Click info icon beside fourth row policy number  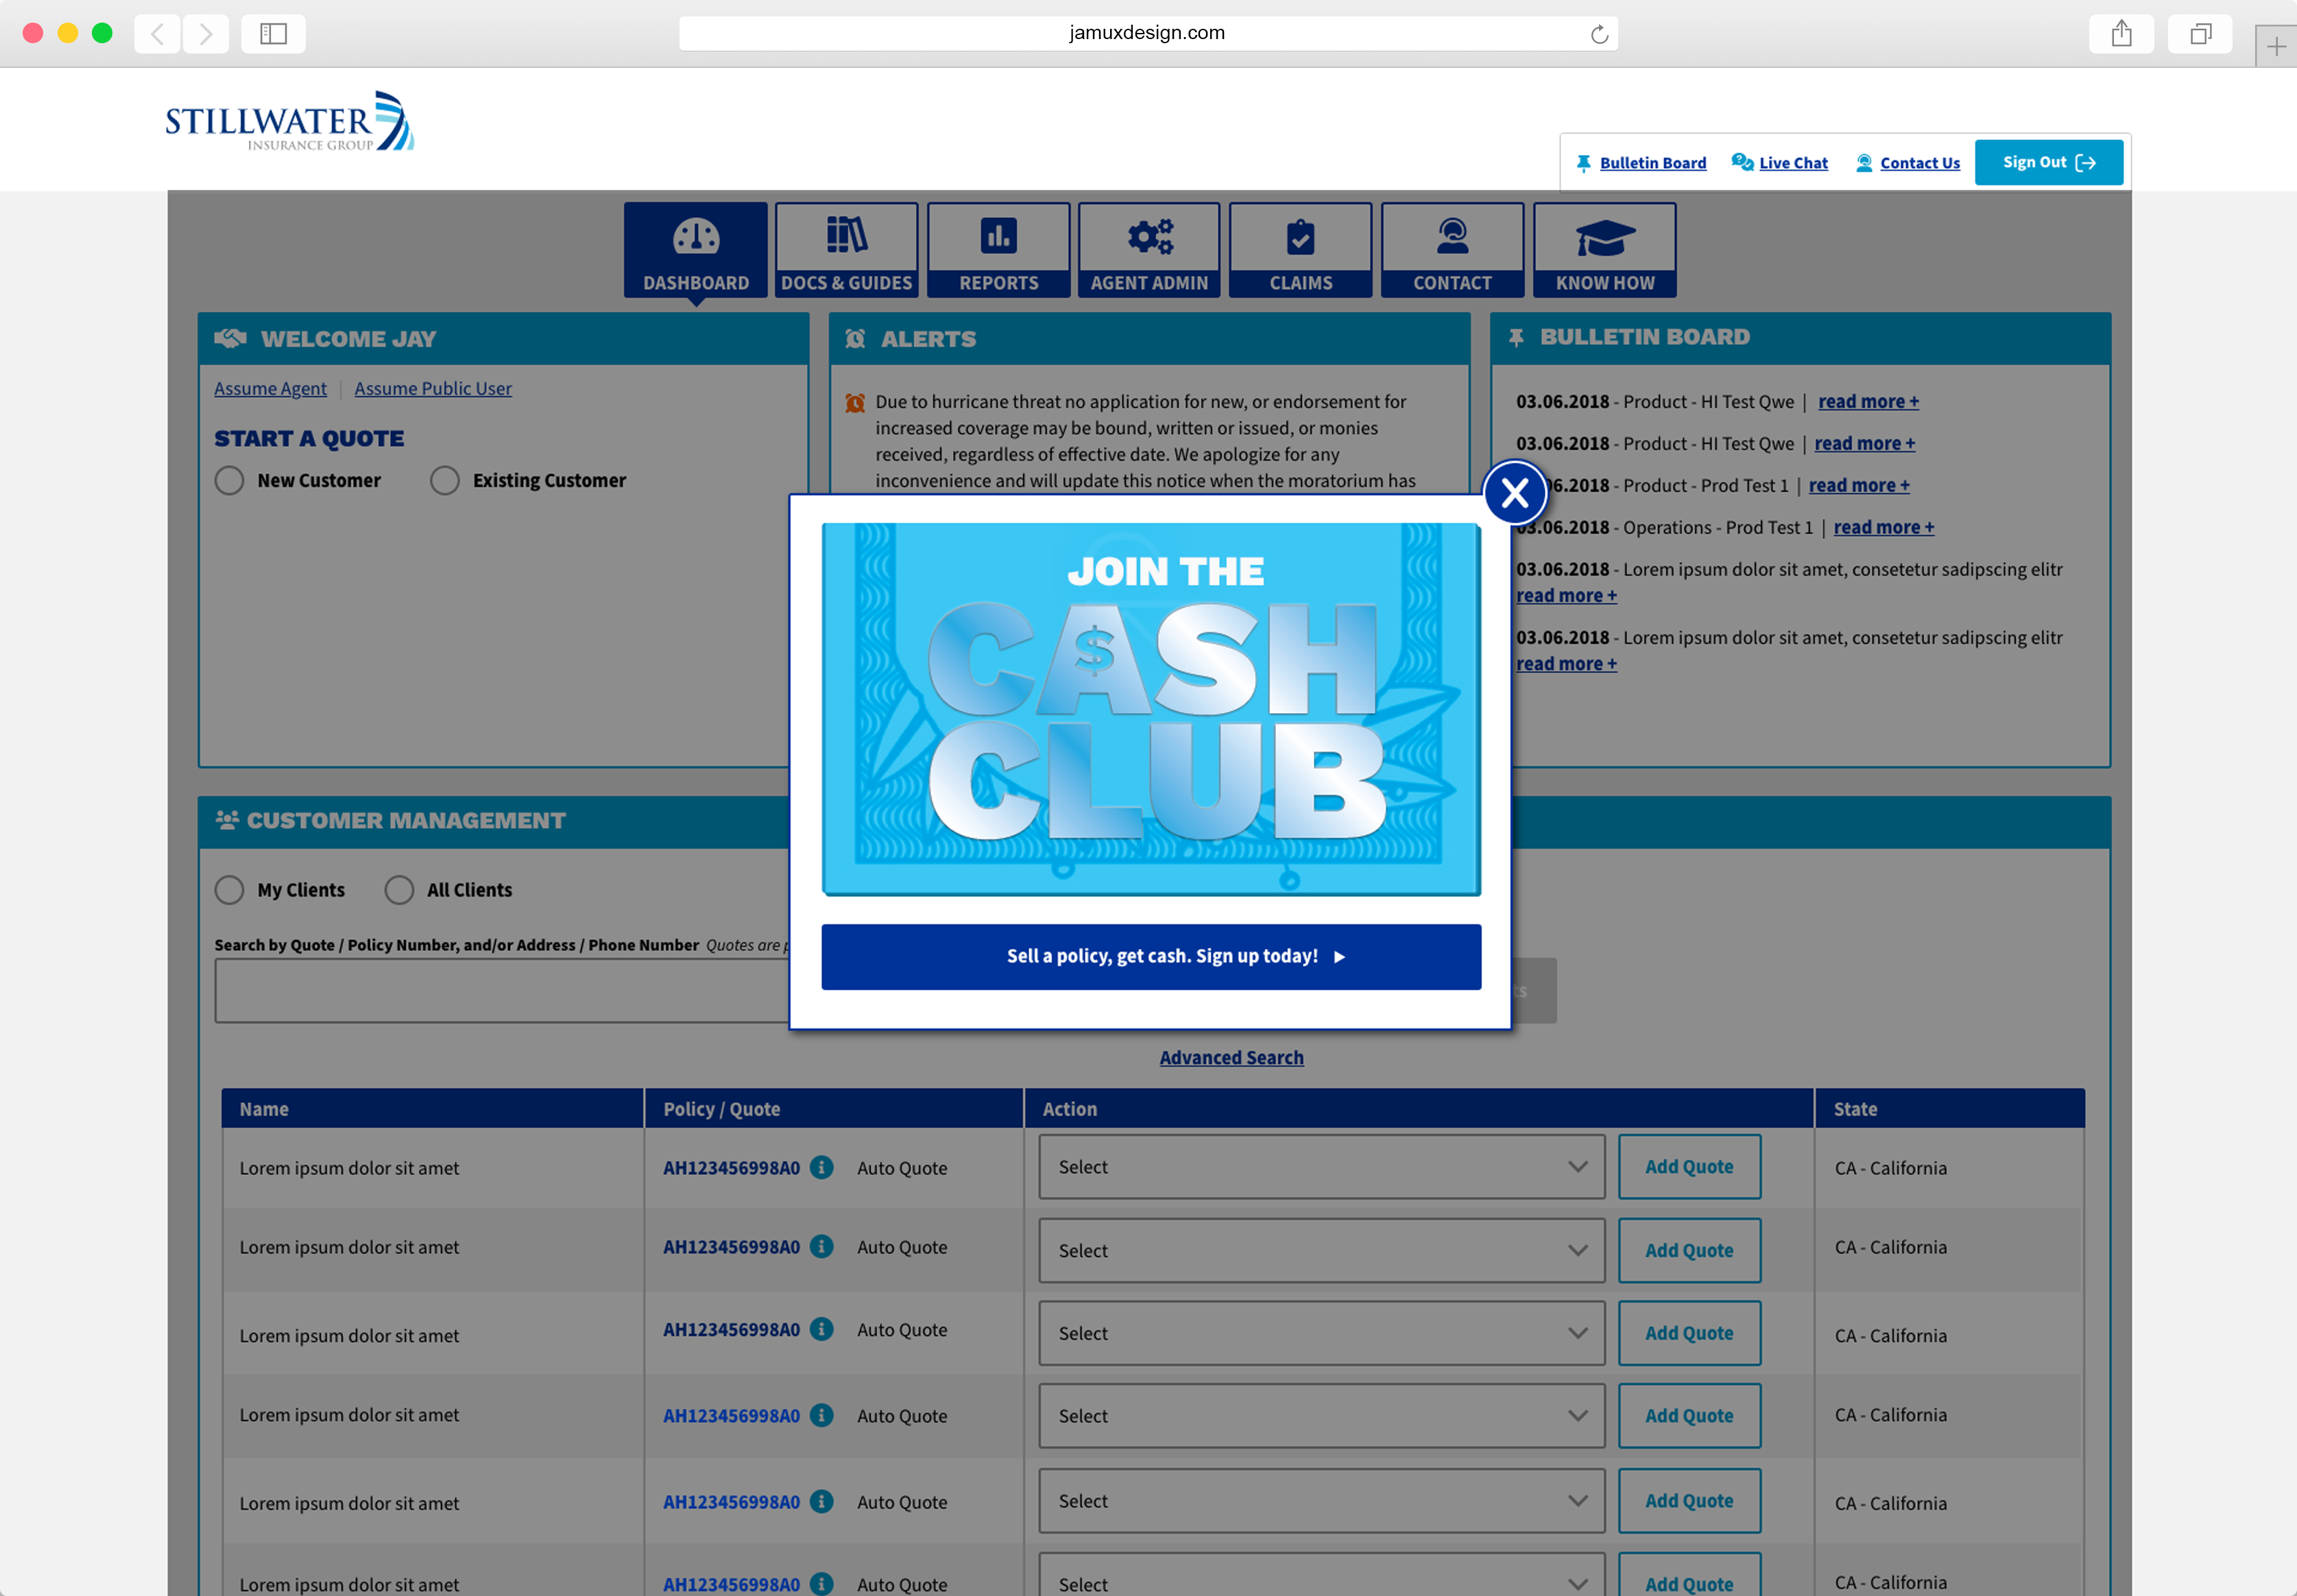coord(821,1415)
